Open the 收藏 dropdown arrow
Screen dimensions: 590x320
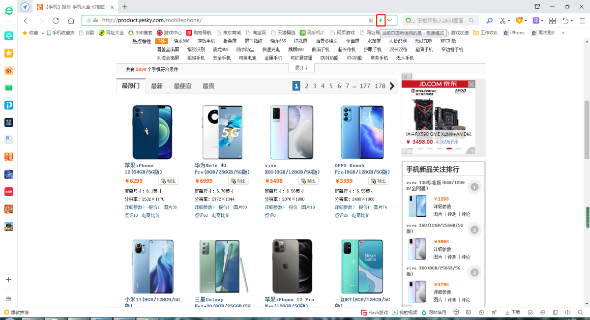pos(43,33)
